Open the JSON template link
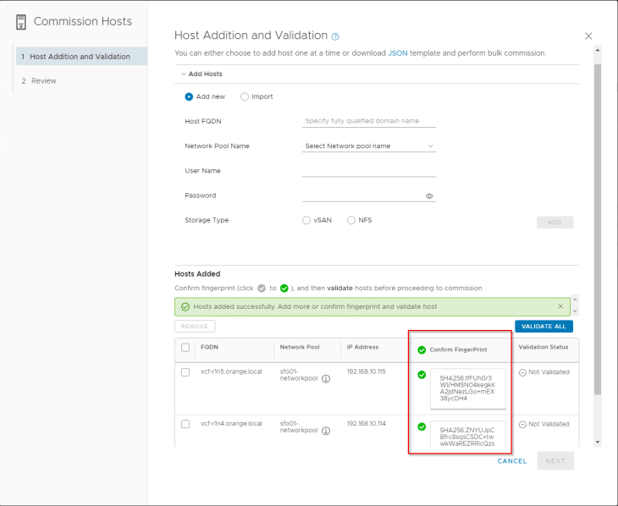The image size is (618, 506). 397,52
